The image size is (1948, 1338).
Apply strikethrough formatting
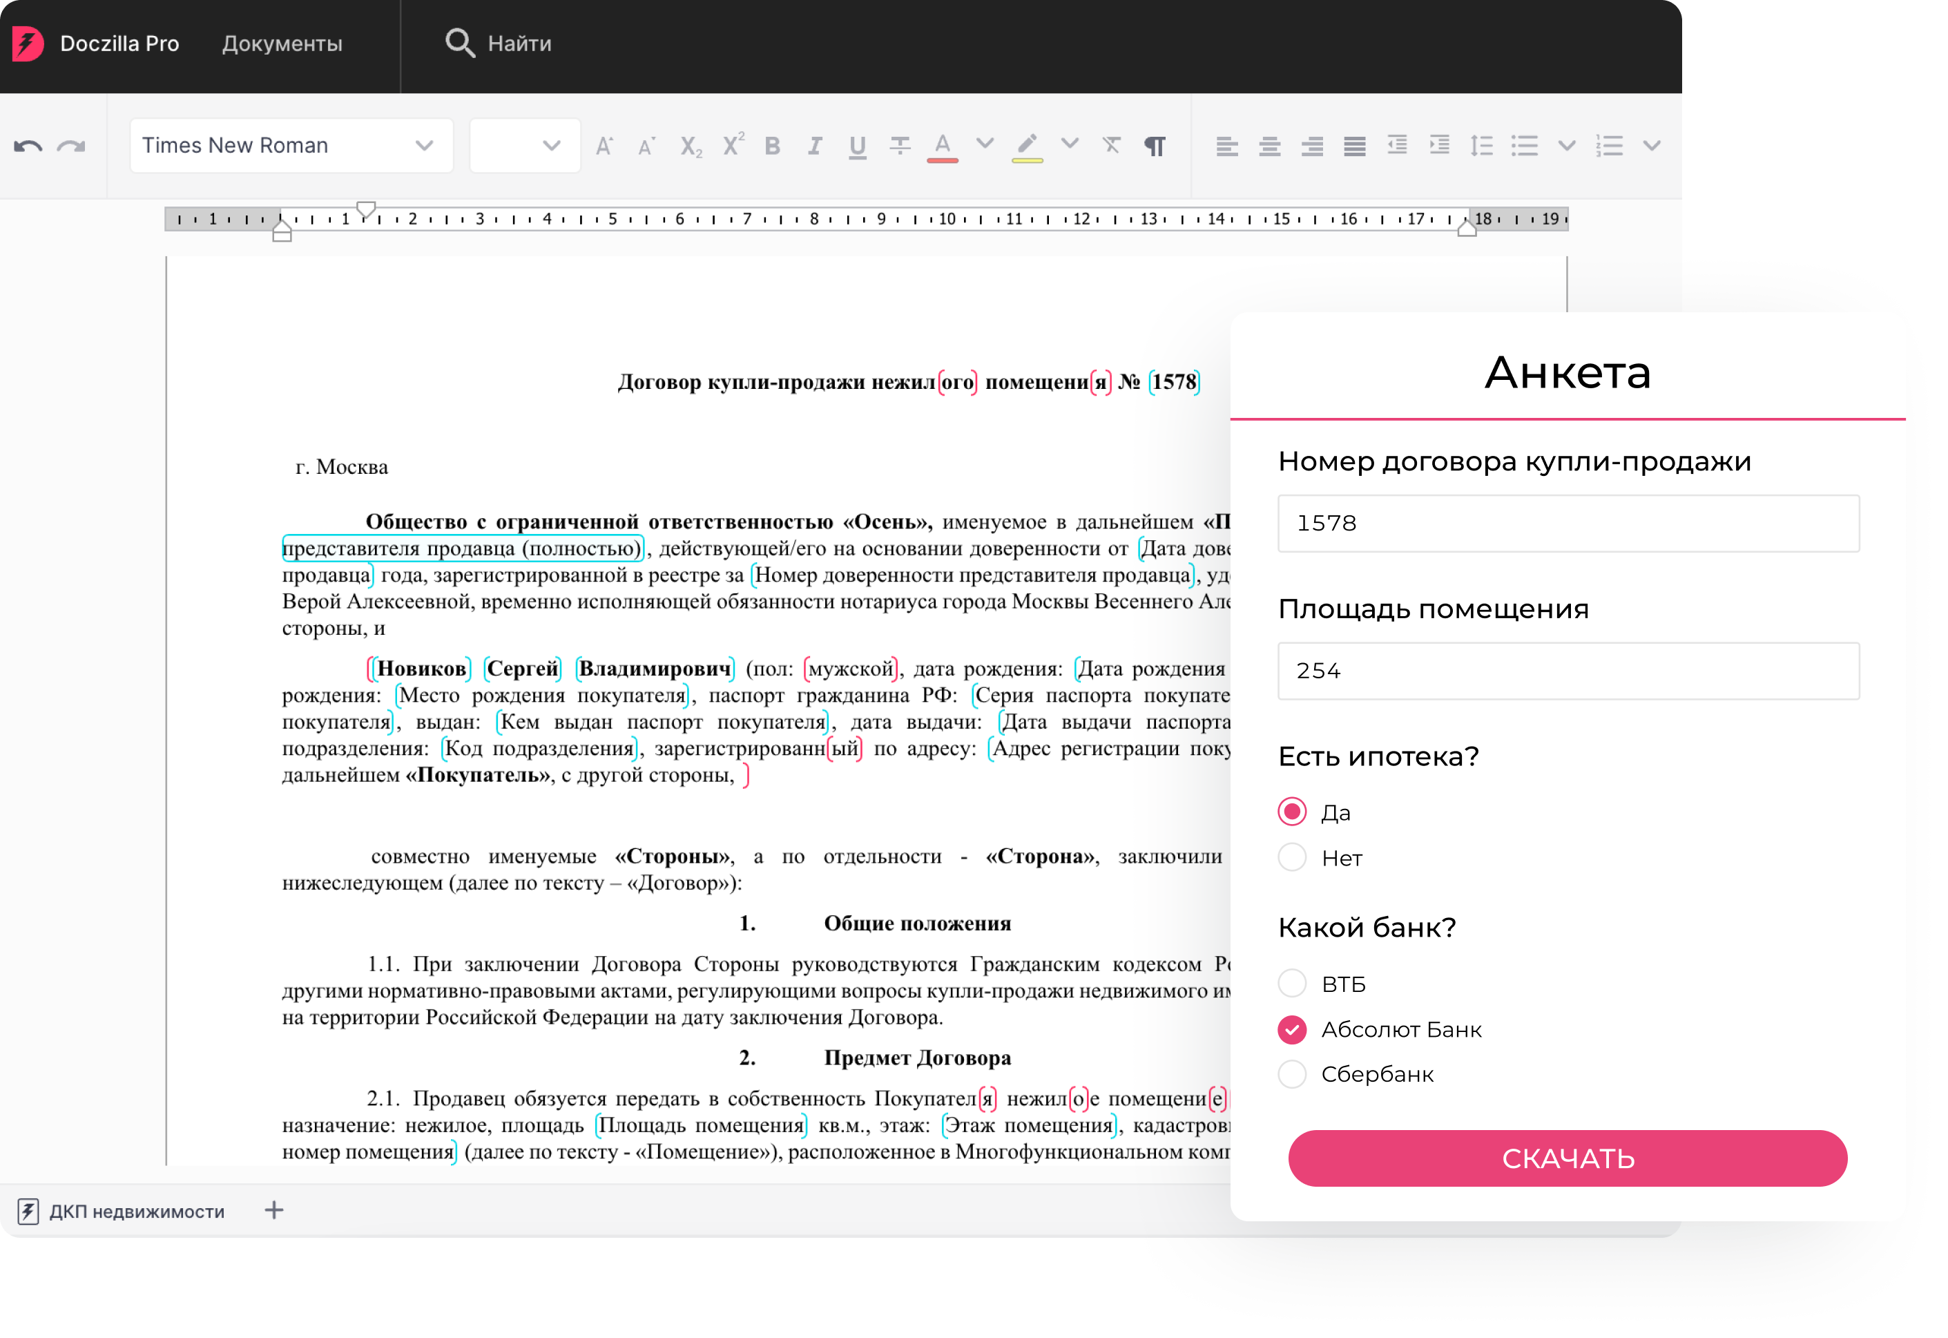click(x=899, y=146)
